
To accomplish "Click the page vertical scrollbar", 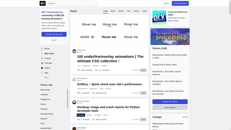I will [x=230, y=8].
